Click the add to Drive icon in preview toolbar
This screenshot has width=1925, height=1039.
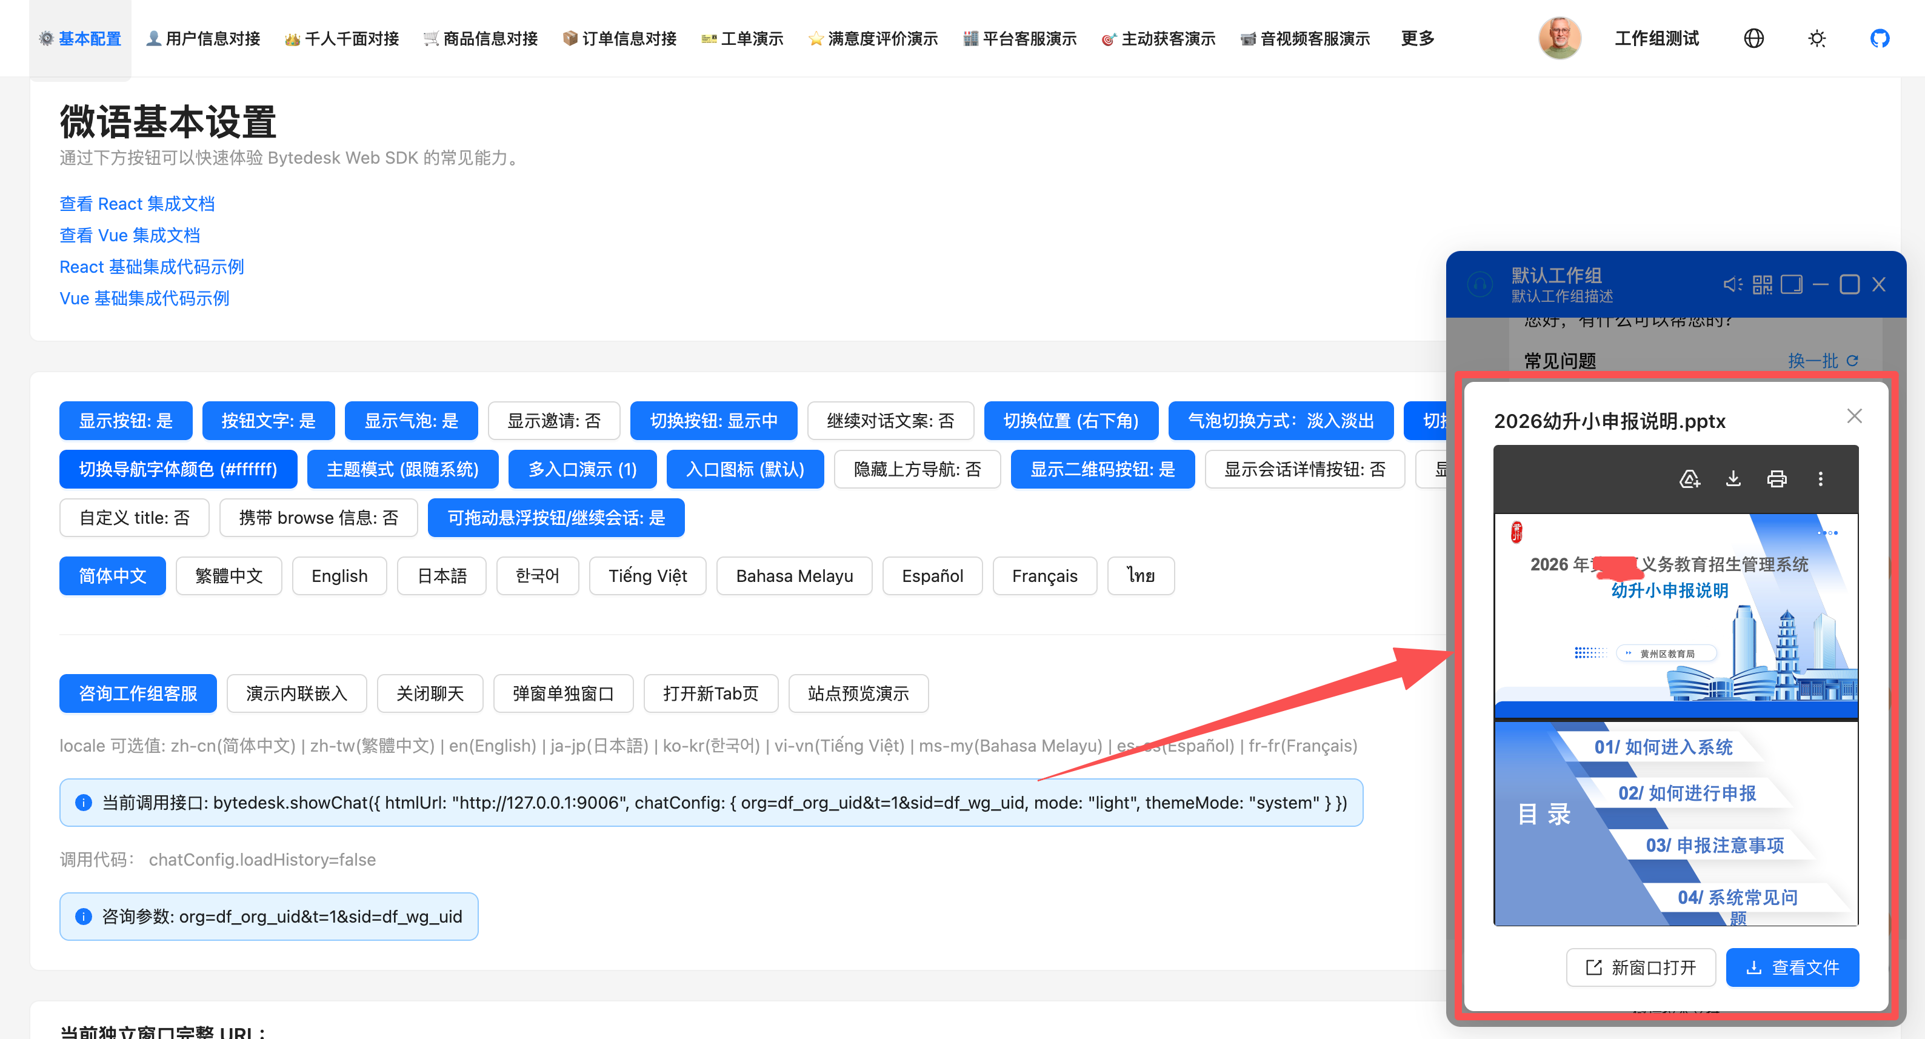click(1690, 479)
